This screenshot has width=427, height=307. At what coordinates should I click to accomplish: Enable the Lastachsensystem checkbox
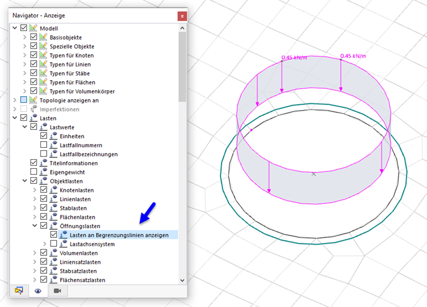53,243
